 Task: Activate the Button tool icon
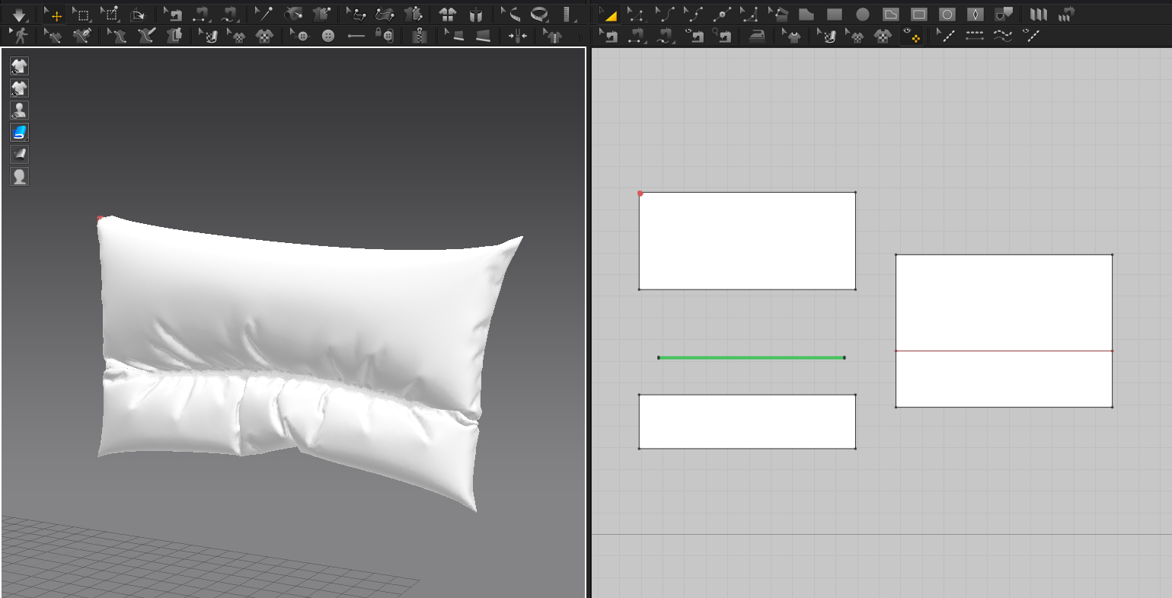point(328,35)
